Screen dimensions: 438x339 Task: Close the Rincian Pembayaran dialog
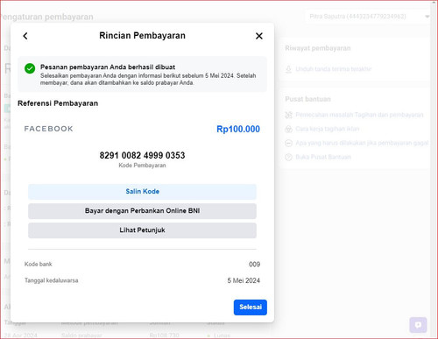pos(259,36)
